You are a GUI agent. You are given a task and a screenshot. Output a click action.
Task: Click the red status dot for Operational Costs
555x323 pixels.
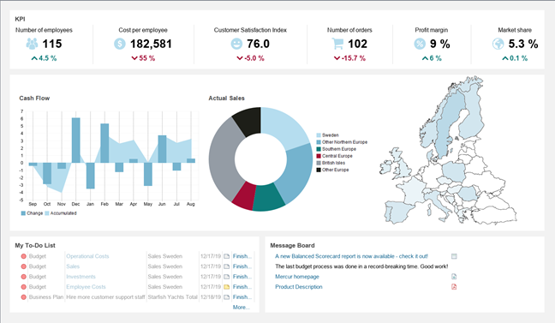[x=23, y=256]
